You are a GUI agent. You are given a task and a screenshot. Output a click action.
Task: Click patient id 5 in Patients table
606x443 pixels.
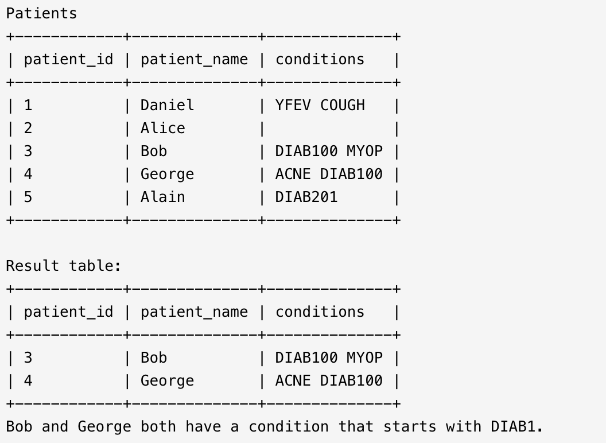click(x=28, y=197)
